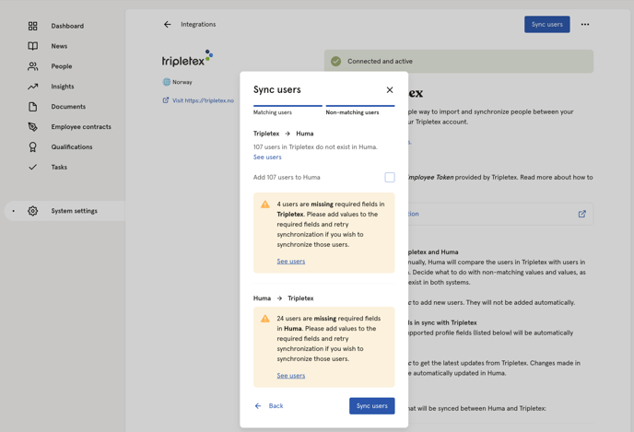Click the green connected checkmark icon

click(x=336, y=62)
